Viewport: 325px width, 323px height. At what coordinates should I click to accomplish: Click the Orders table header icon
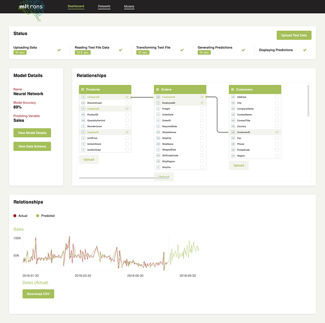pos(157,89)
